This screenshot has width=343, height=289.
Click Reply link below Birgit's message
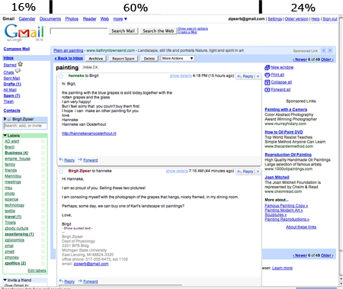pyautogui.click(x=69, y=281)
